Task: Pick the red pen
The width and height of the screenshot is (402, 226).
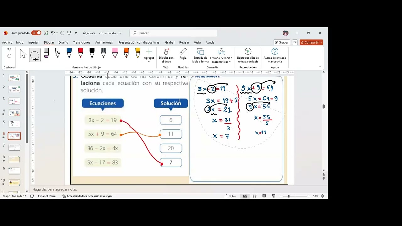Action: tap(80, 53)
